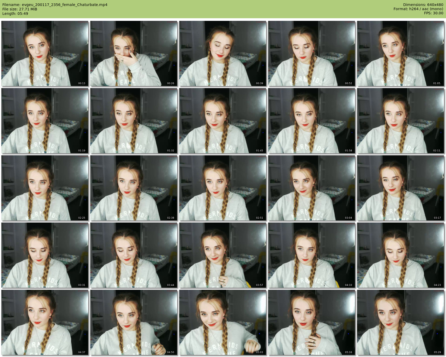Click the frame labeled 01:05
This screenshot has height=357, width=446.
(x=400, y=53)
